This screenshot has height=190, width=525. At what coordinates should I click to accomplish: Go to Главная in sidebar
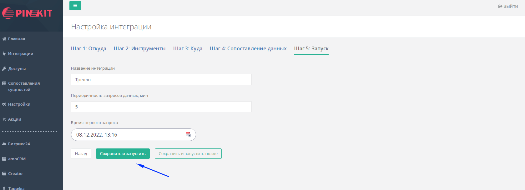click(x=16, y=39)
